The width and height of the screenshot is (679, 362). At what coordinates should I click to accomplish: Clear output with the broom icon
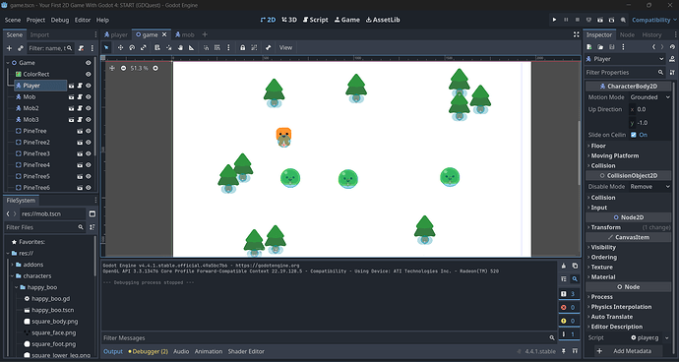[564, 266]
